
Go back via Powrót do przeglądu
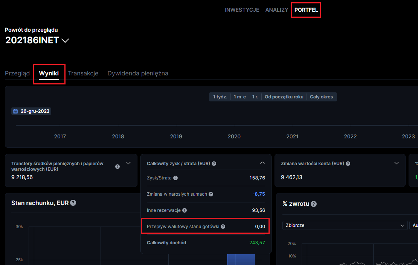click(x=32, y=30)
